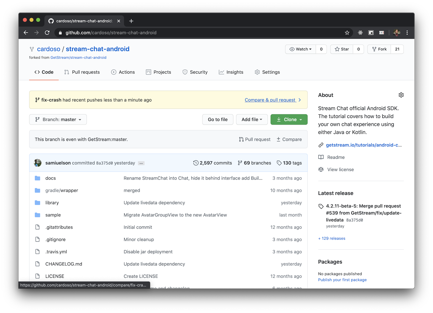Open the docs folder icon
Viewport: 433px width, 313px height.
click(x=37, y=178)
